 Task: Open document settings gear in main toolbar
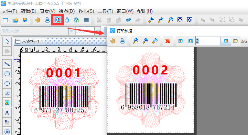tap(38, 20)
